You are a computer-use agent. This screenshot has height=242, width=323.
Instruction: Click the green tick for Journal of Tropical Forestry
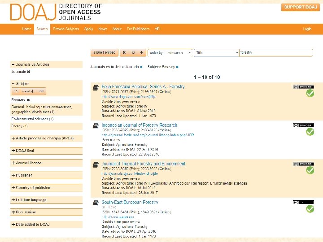point(310,170)
